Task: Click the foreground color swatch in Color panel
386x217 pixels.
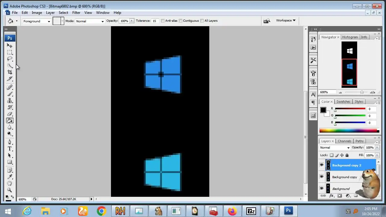Action: (x=323, y=110)
